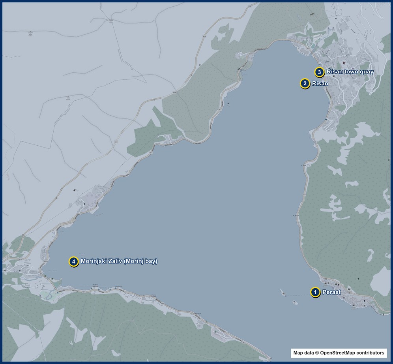This screenshot has height=364, width=393.
Task: Open the number 3 Risan town quay marker
Action: [x=319, y=72]
